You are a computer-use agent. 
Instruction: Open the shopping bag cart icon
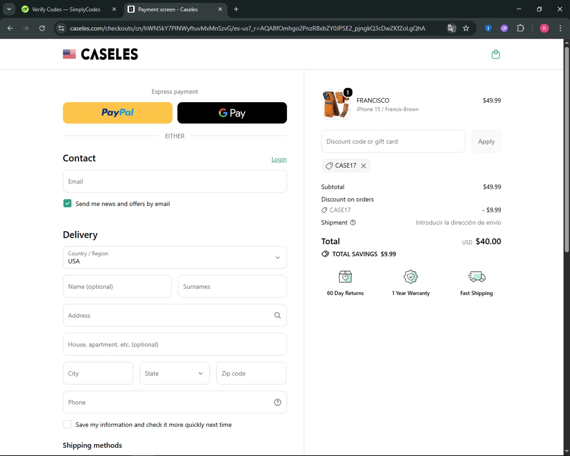coord(496,54)
